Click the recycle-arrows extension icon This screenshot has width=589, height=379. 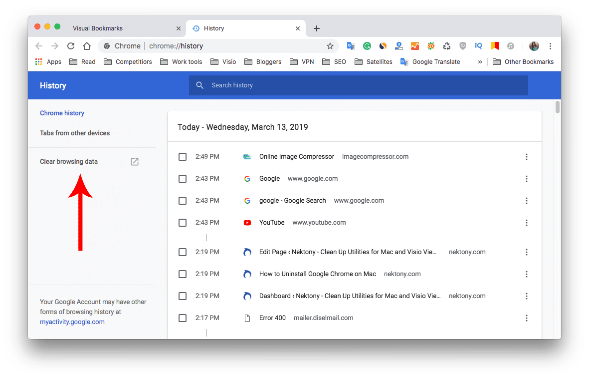[446, 45]
